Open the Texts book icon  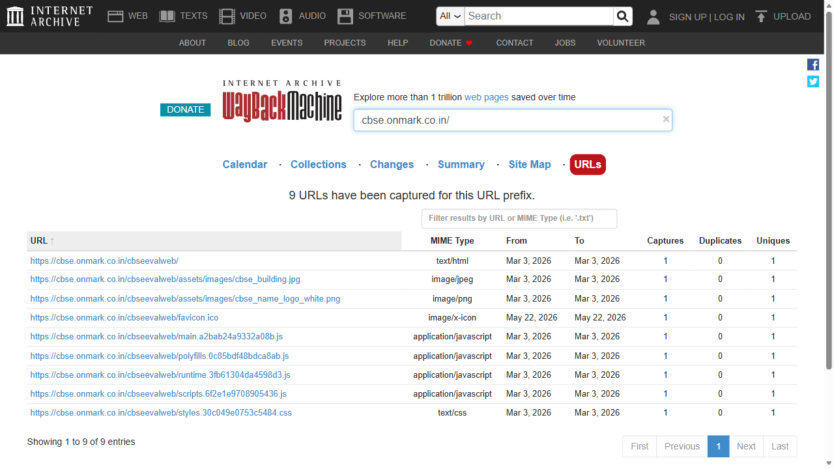point(167,16)
